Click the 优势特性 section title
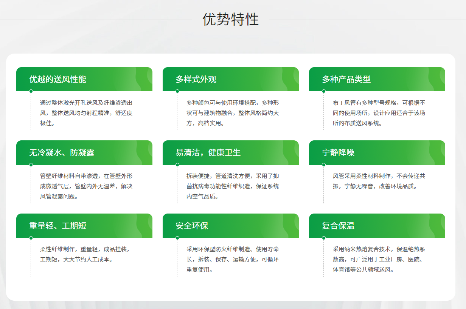This screenshot has height=309, width=466. click(x=230, y=19)
